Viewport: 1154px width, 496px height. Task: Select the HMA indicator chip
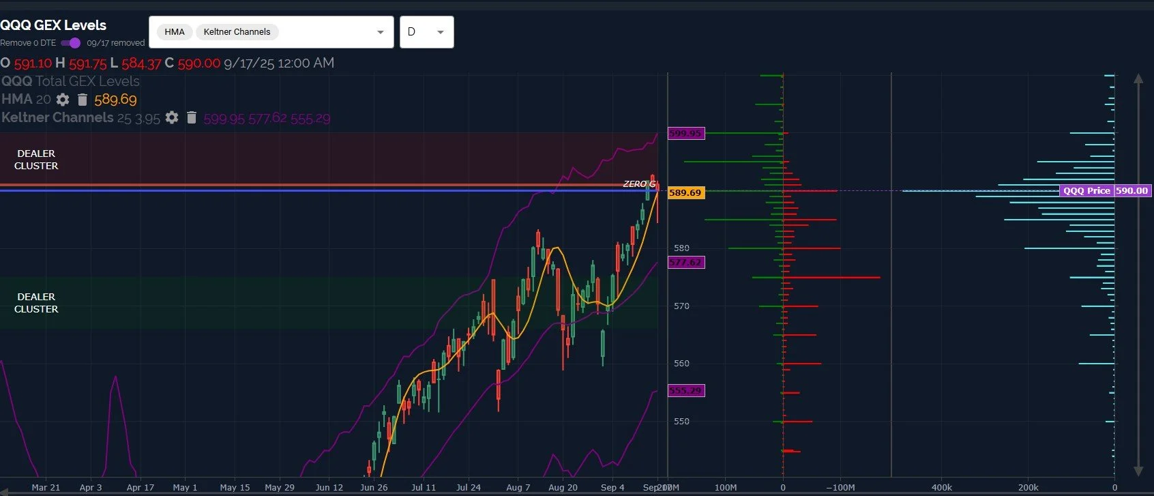coord(175,32)
